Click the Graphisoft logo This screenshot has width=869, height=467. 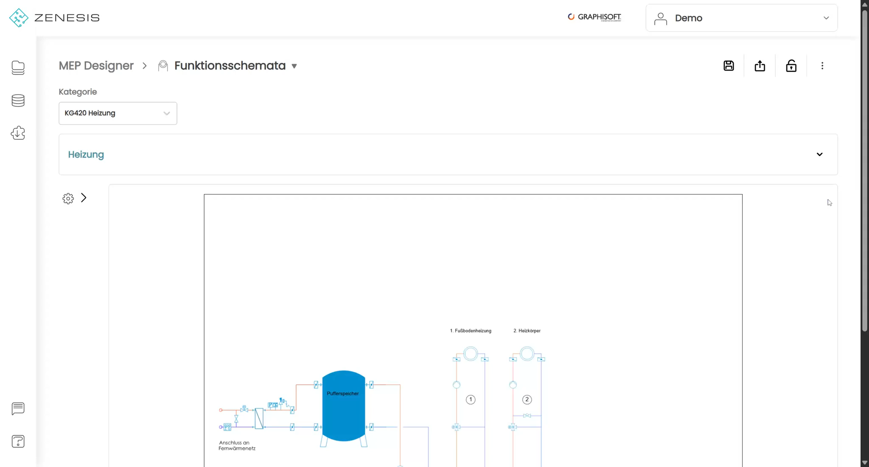[594, 17]
